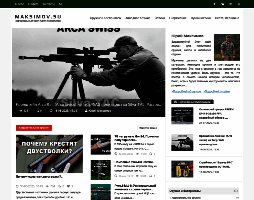The width and height of the screenshot is (254, 200).
Task: Follow the Подробней об авторе link
Action: (x=186, y=91)
